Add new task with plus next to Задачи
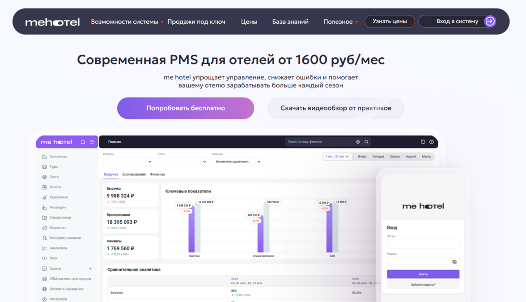The height and width of the screenshot is (302, 526). 90,269
